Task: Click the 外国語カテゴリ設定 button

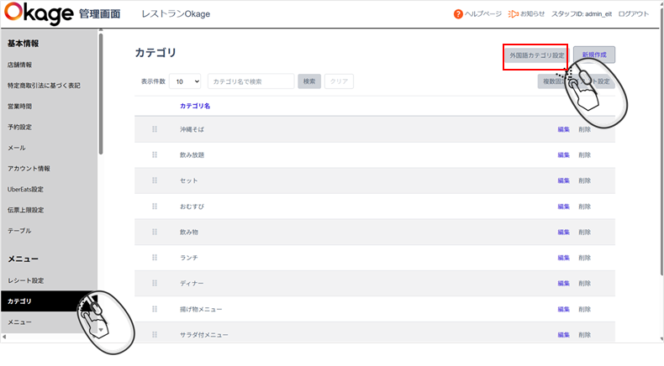Action: 535,55
